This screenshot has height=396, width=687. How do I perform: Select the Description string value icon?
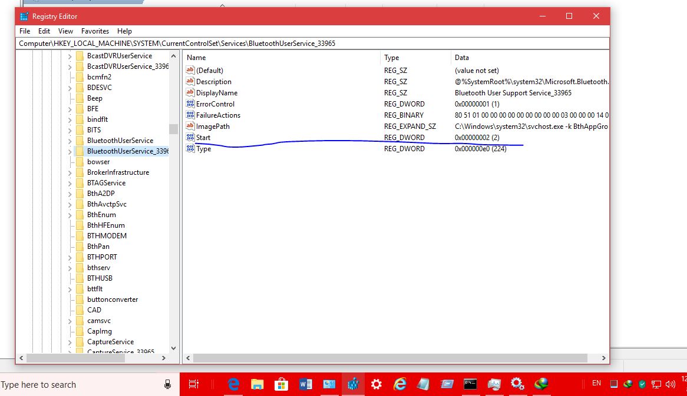pyautogui.click(x=190, y=81)
